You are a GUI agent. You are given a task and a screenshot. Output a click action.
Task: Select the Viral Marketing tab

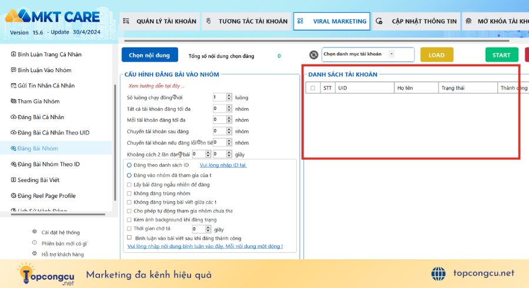332,21
